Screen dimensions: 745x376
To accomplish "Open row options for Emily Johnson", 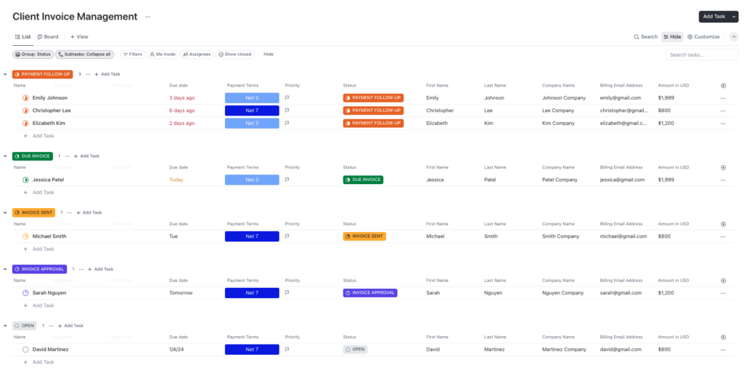I will pyautogui.click(x=722, y=98).
